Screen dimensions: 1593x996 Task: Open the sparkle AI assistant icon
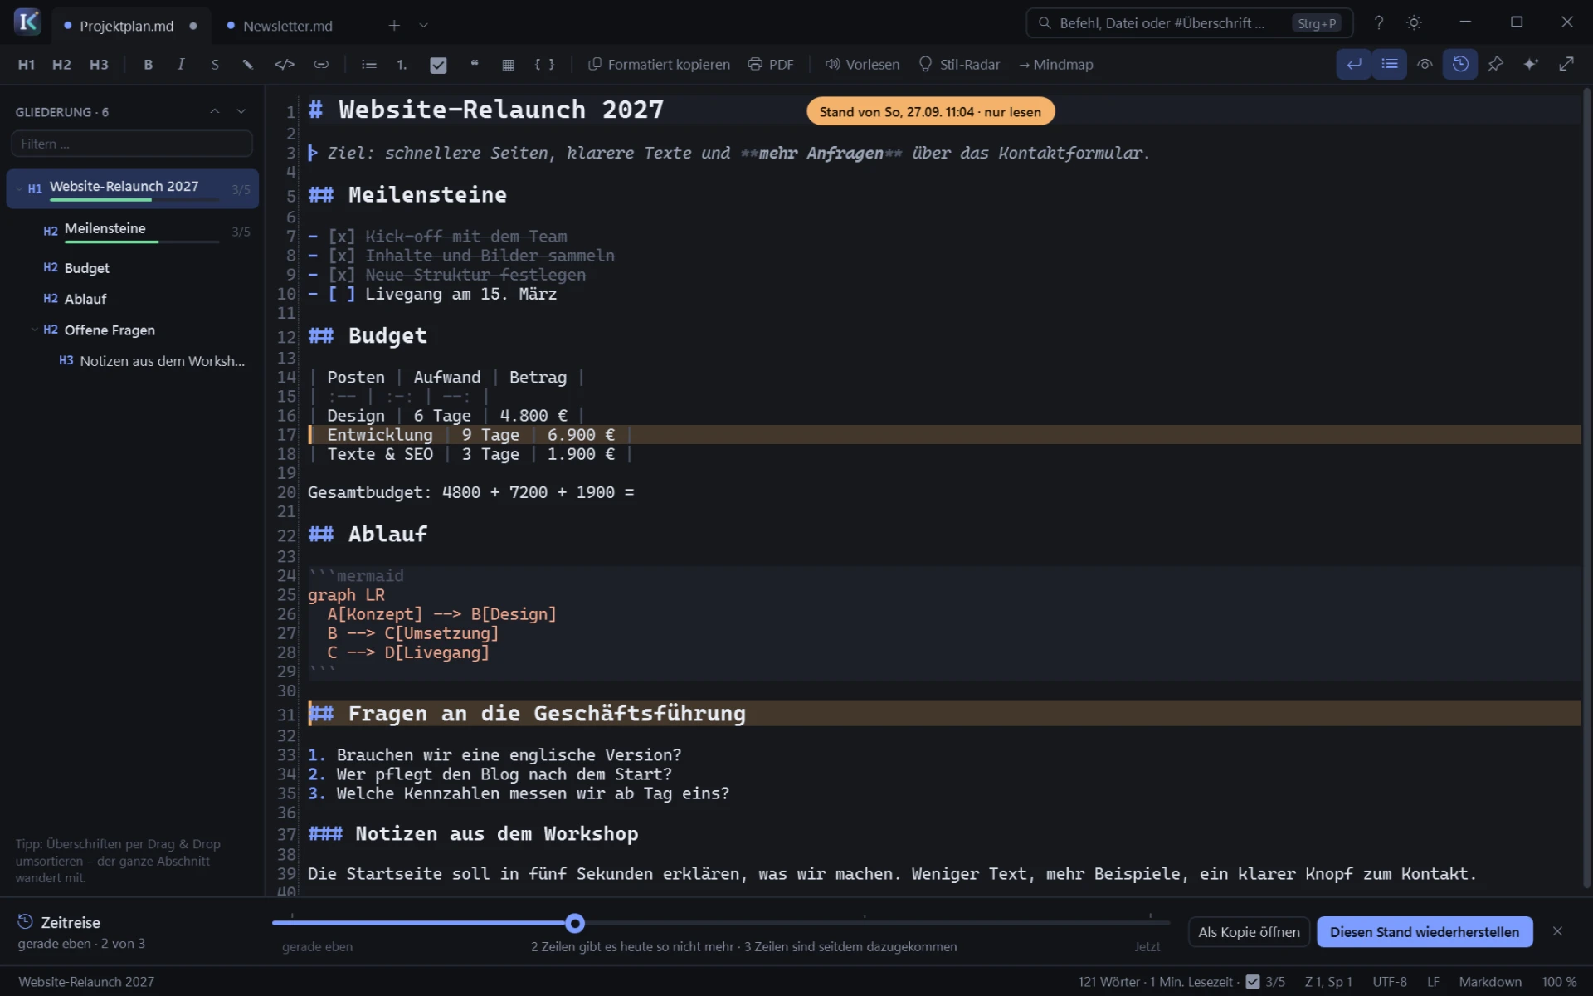tap(1531, 64)
